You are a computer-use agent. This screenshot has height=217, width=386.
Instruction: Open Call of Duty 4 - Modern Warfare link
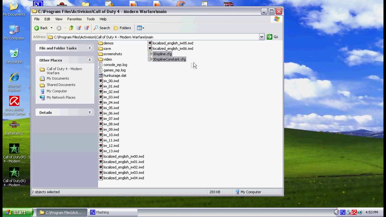tap(64, 71)
